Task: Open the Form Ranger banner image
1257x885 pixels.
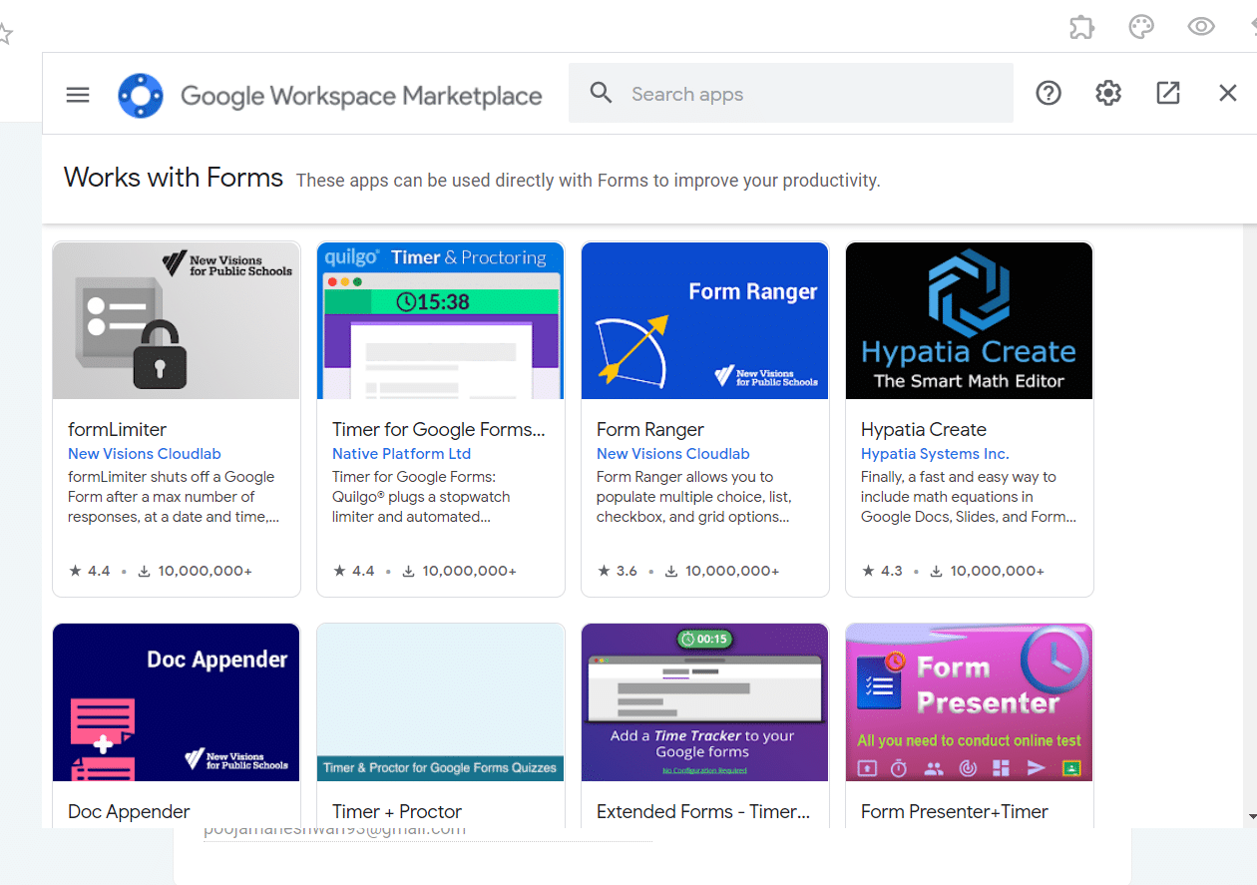Action: coord(705,320)
